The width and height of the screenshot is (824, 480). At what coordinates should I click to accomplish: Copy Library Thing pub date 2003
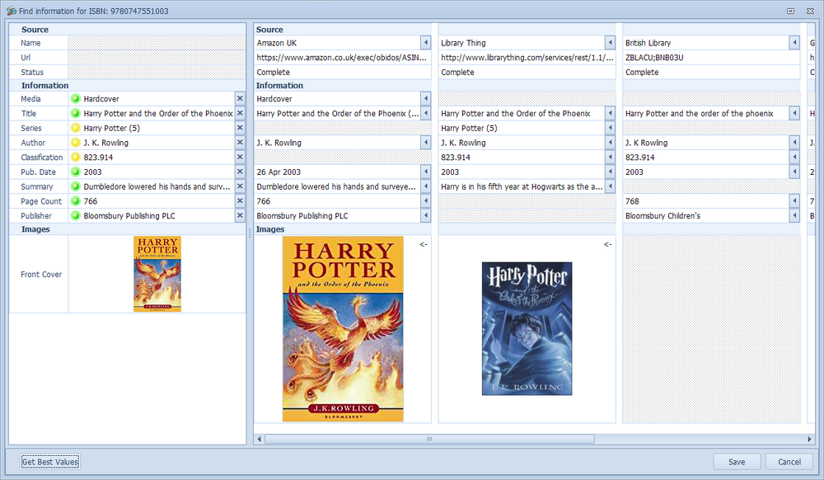point(610,172)
